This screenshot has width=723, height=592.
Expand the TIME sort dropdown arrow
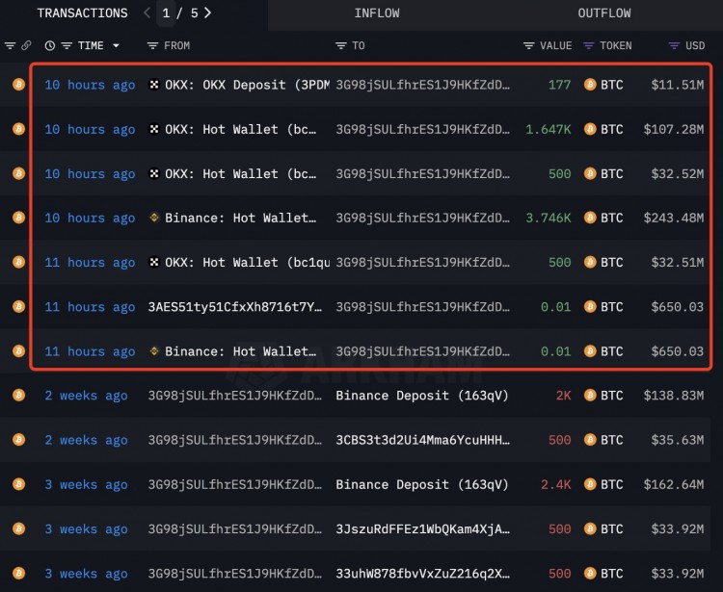pos(117,45)
